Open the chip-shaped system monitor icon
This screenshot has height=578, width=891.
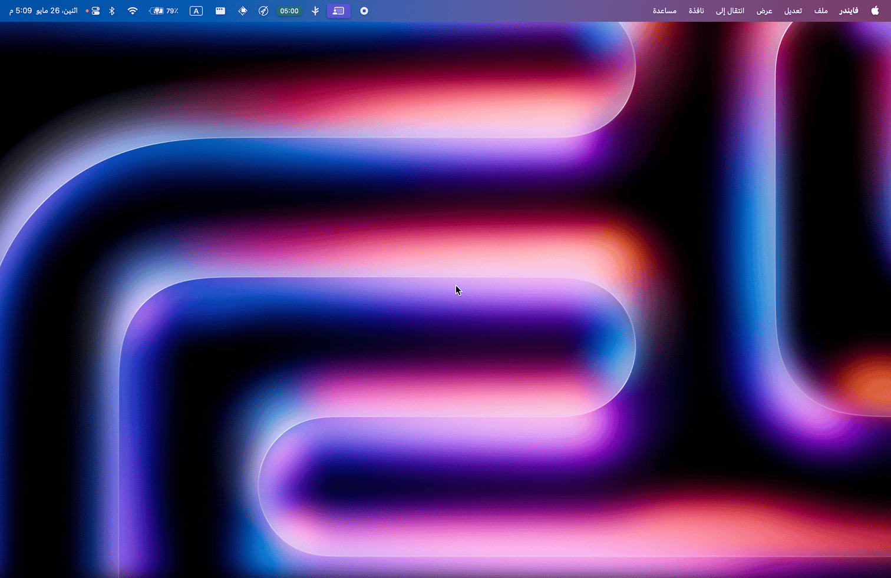tap(242, 11)
